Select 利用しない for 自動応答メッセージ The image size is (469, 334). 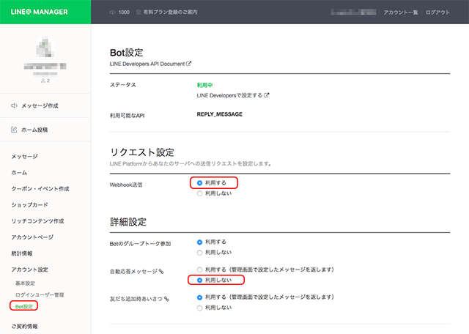tap(200, 281)
